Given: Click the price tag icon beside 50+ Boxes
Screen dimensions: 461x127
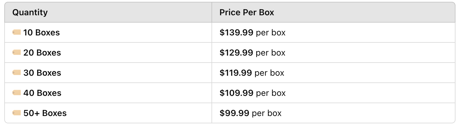Looking at the screenshot, I should point(17,113).
